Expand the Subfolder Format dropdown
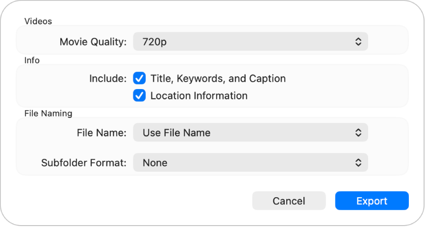Image resolution: width=426 pixels, height=228 pixels. point(250,163)
